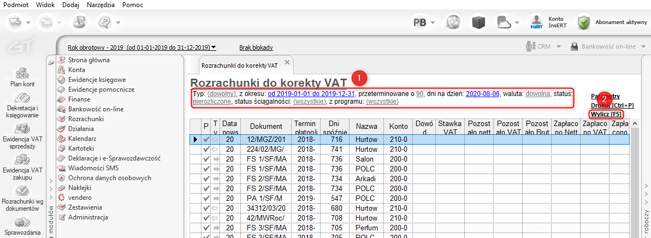
Task: Open Rozrachunki wg dokumentów shortcut
Action: pyautogui.click(x=22, y=199)
